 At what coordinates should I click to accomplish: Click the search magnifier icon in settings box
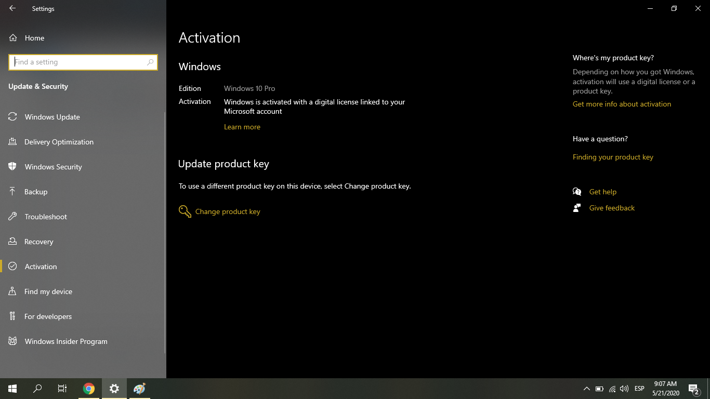pos(150,62)
